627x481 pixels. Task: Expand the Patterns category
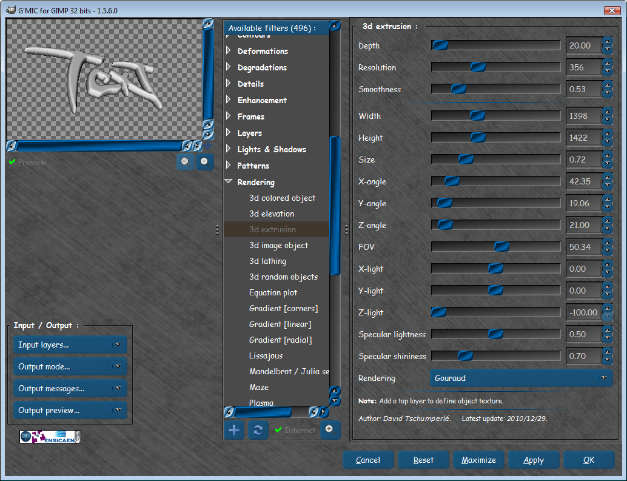click(229, 166)
